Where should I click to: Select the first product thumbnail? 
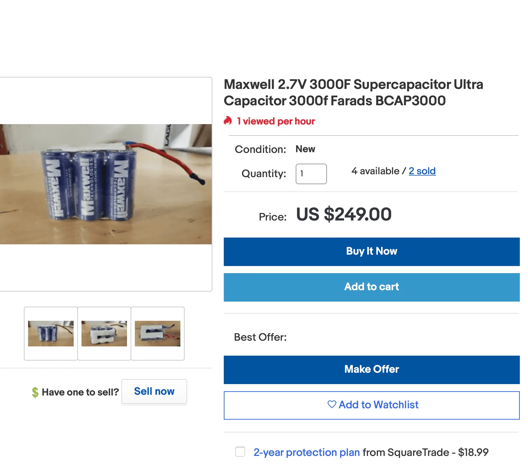click(x=50, y=333)
